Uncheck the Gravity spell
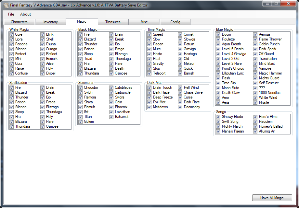Image resolution: width=299 pixels, height=208 pixels. coord(149,64)
